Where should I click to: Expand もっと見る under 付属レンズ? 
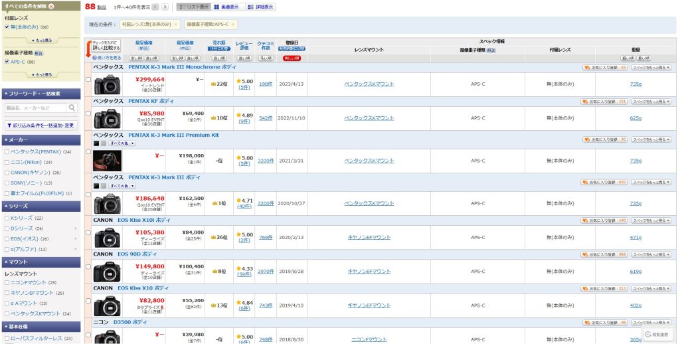point(42,40)
